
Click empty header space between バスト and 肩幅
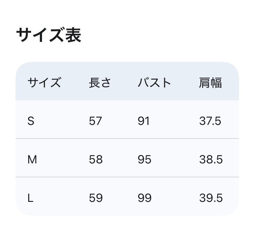(x=185, y=83)
